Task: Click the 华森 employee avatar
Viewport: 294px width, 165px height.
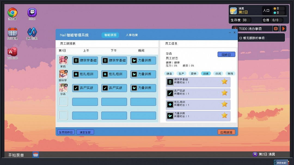Action: [x=63, y=88]
